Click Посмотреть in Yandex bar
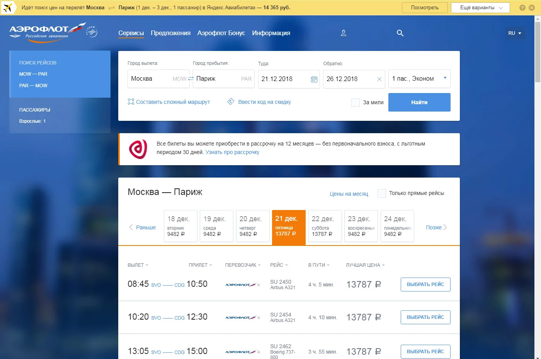 pos(425,8)
